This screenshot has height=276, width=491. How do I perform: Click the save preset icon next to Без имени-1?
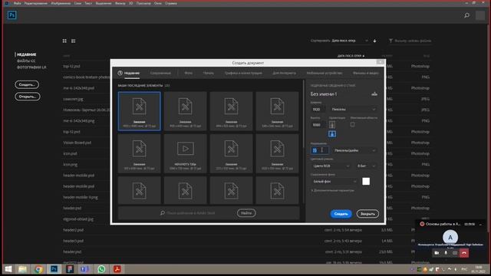[374, 94]
